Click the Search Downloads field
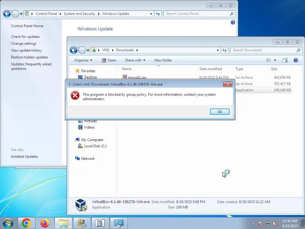This screenshot has width=305, height=229. point(266,50)
